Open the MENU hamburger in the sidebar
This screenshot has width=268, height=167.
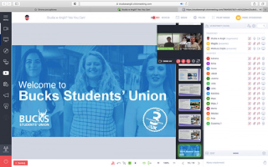click(6, 18)
